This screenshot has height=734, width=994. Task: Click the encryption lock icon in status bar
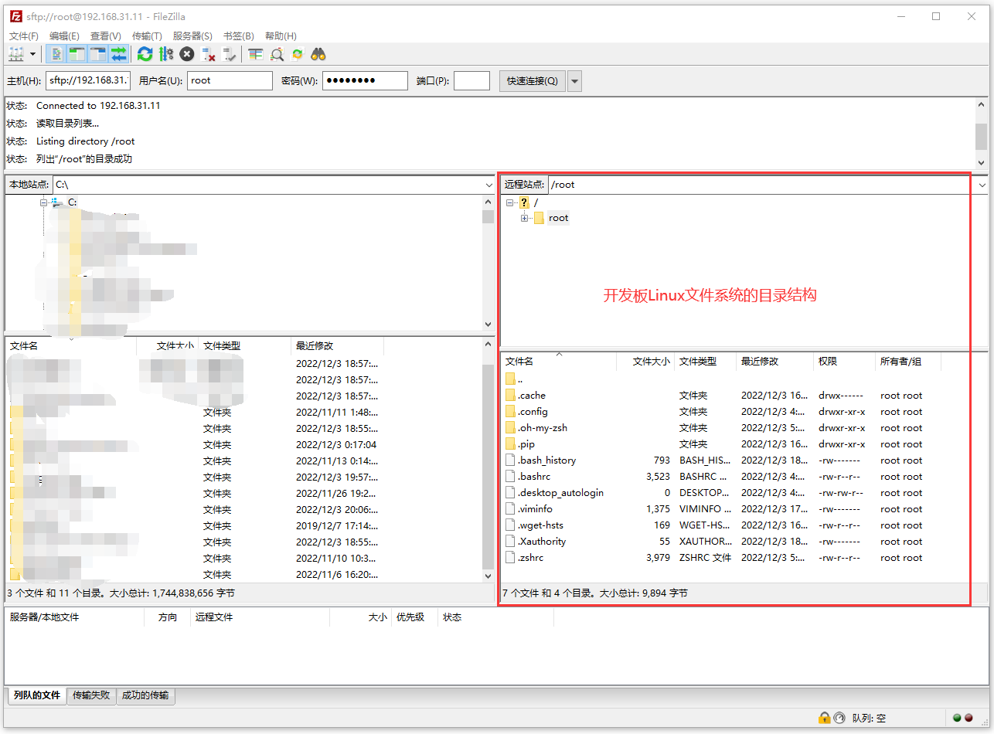825,718
